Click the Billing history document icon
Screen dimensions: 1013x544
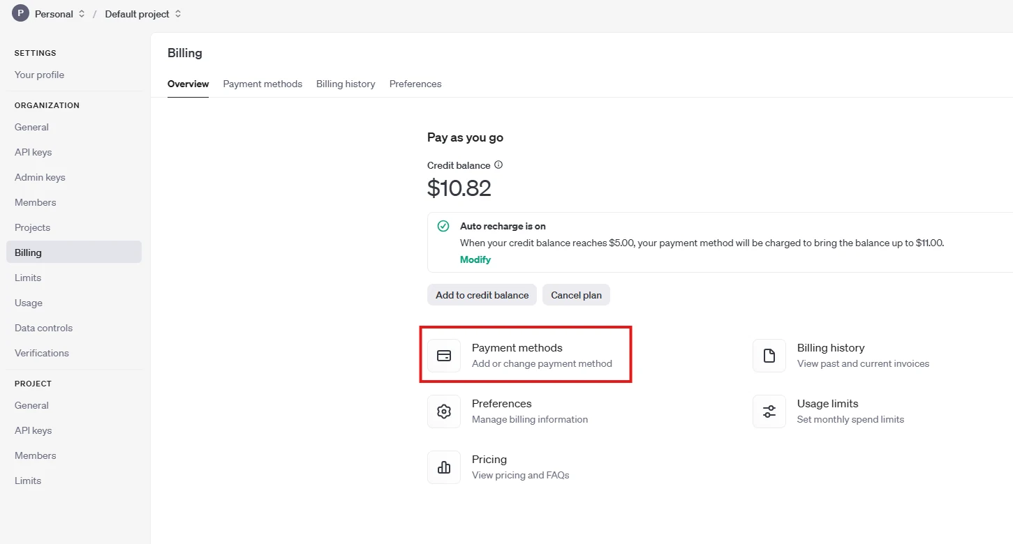pos(769,356)
